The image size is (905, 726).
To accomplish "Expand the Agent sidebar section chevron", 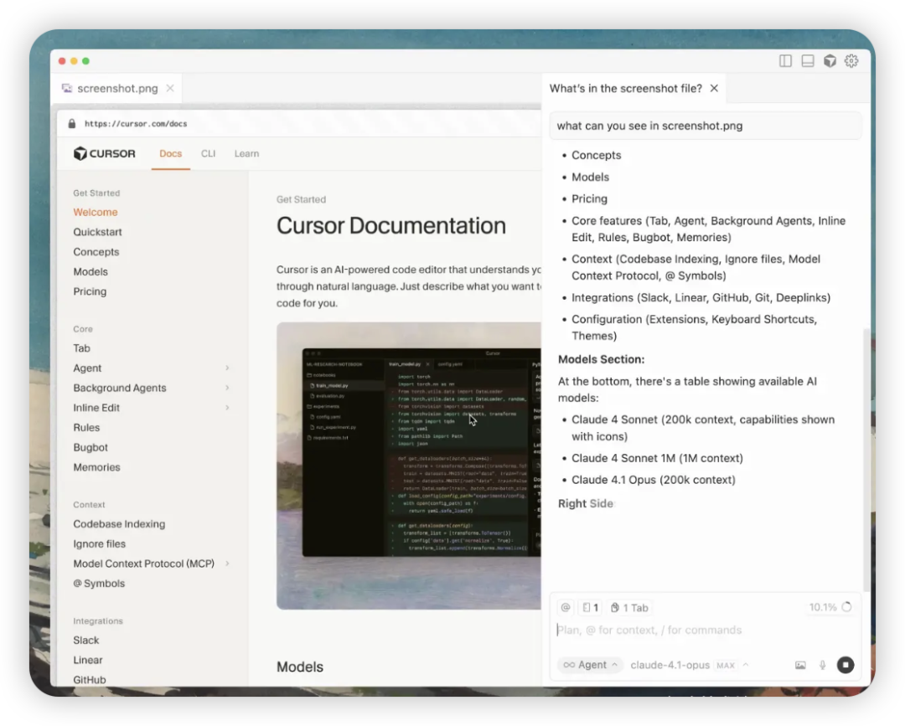I will [227, 368].
